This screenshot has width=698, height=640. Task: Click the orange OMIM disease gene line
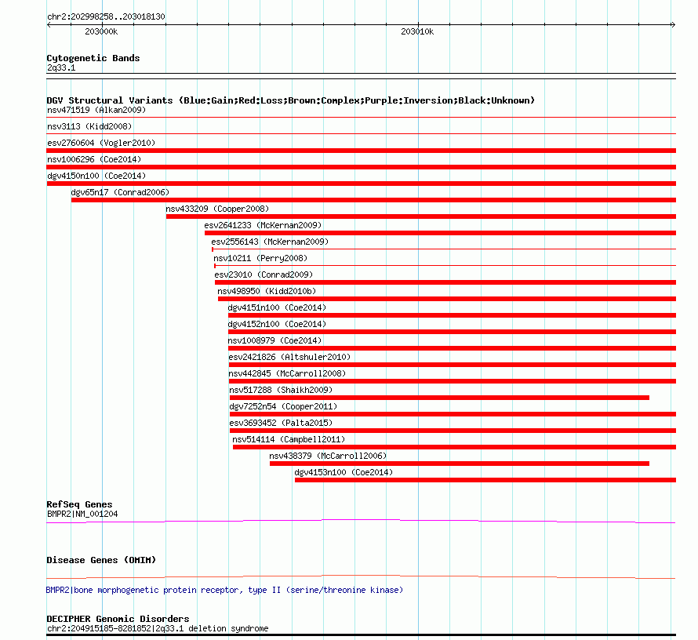tap(361, 576)
